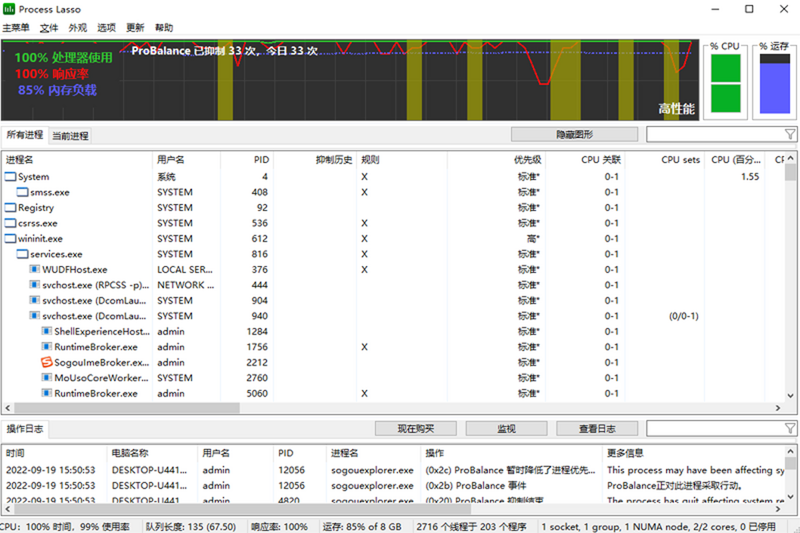Click the filter funnel icon in log panel
Screen dimensions: 800x533
pos(790,428)
